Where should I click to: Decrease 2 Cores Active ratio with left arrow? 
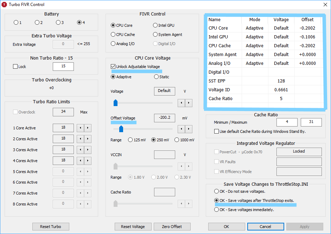[x=80, y=139]
